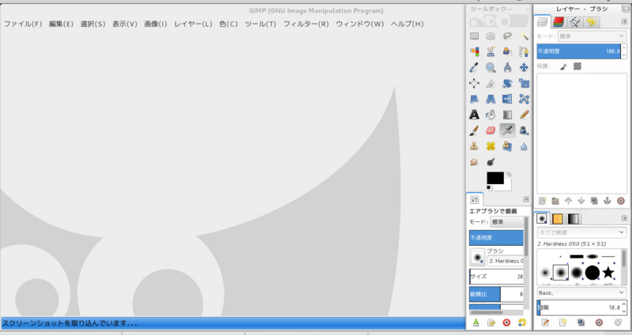The width and height of the screenshot is (632, 335).
Task: Select the Bucket Fill tool
Action: click(x=491, y=115)
